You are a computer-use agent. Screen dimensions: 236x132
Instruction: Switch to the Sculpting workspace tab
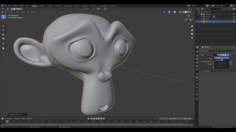(x=50, y=6)
